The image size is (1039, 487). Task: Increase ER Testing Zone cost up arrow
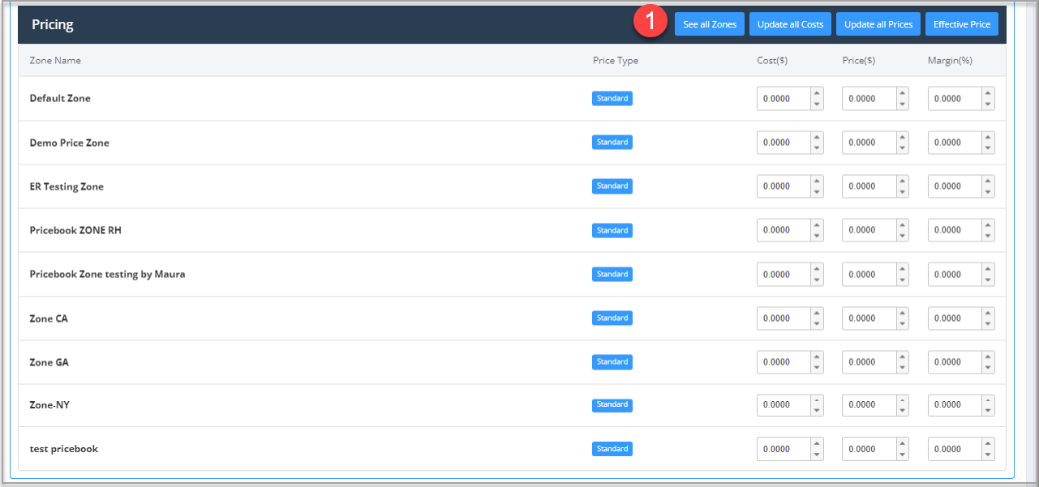(x=817, y=181)
